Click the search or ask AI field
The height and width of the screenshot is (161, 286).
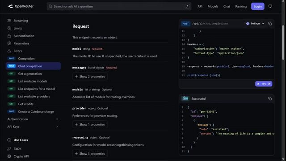point(119,6)
